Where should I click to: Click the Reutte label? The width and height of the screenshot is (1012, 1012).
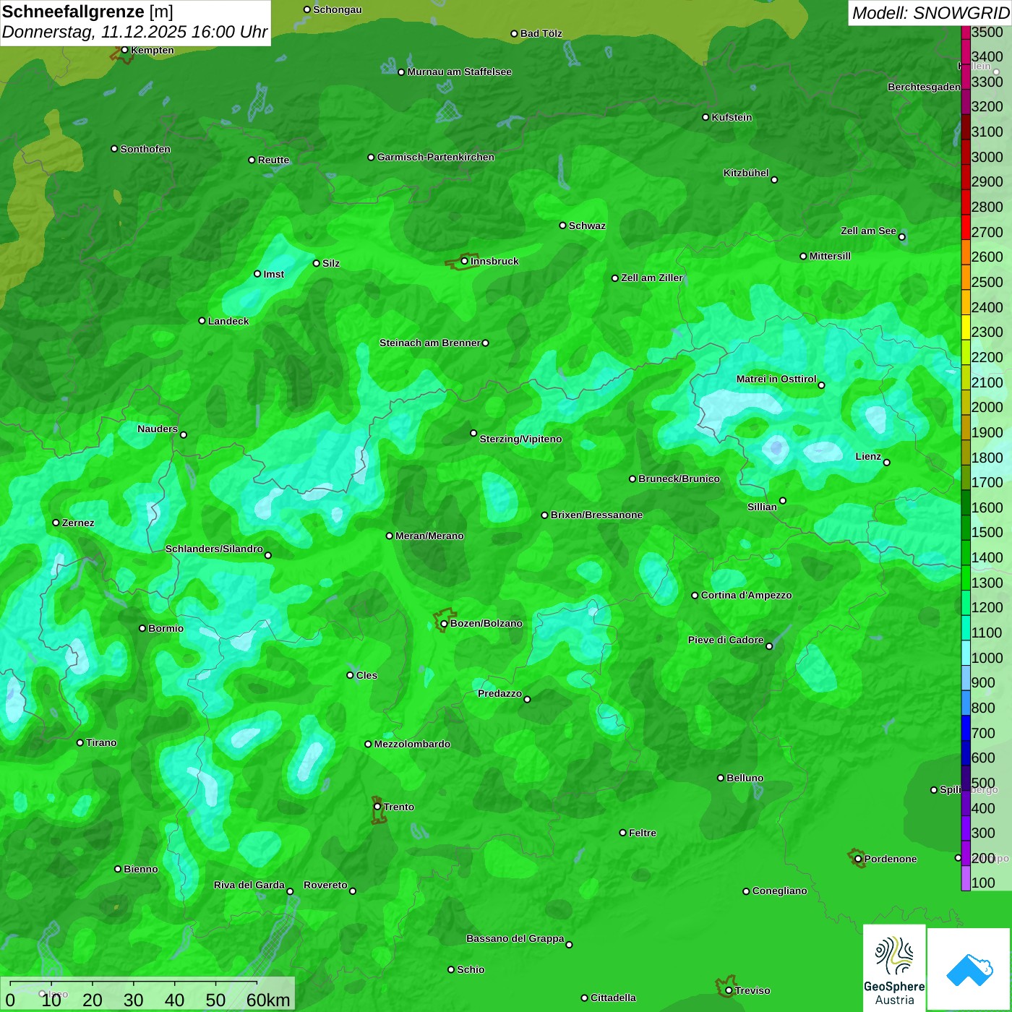[x=273, y=160]
